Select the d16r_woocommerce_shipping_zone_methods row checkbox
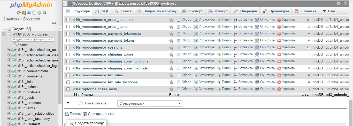Viewport: 353px width, 126px height. [68, 68]
